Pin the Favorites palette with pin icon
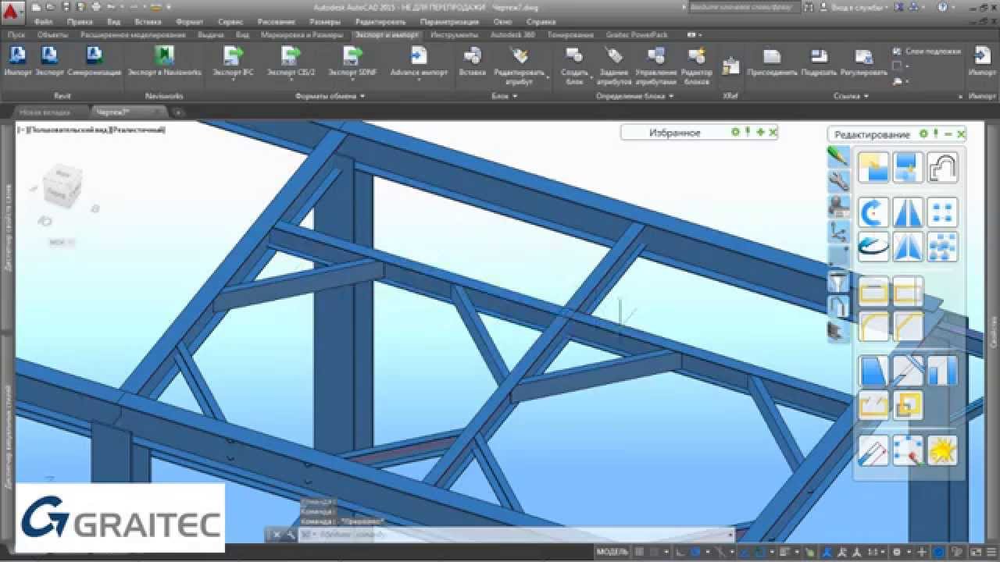This screenshot has height=562, width=1000. coord(748,133)
